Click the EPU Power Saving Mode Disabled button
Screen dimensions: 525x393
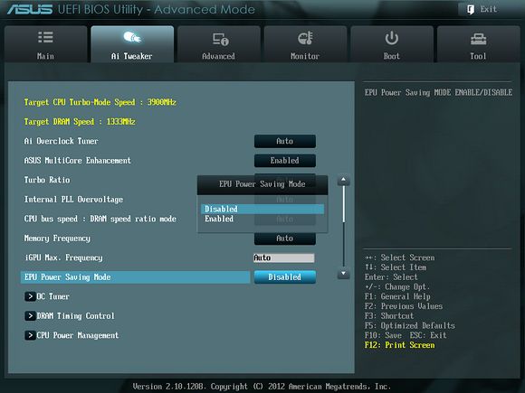tap(284, 277)
